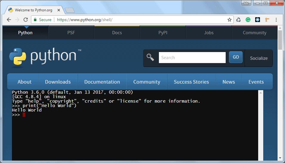This screenshot has width=285, height=163.
Task: Open the Chrome three-dot menu
Action: coord(276,20)
